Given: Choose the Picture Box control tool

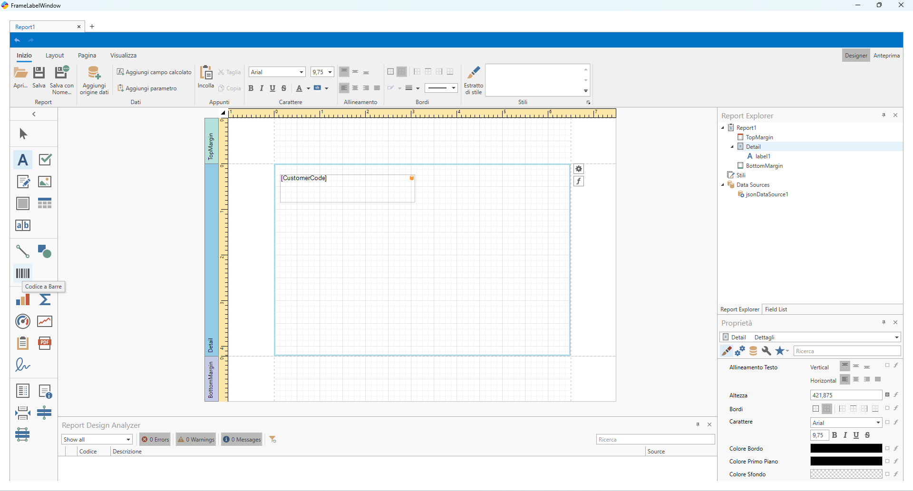Looking at the screenshot, I should pyautogui.click(x=45, y=182).
